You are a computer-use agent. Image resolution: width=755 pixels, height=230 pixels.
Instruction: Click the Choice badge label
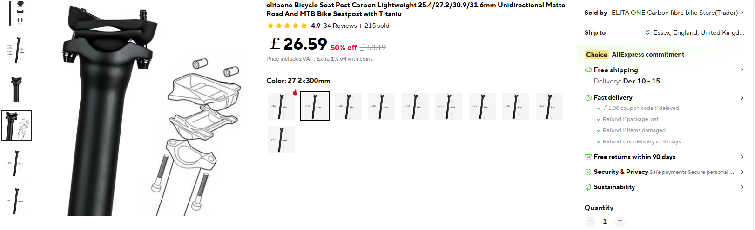pos(596,55)
